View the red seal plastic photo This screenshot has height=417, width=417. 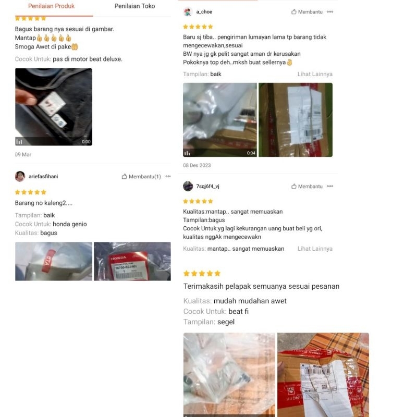(x=54, y=262)
